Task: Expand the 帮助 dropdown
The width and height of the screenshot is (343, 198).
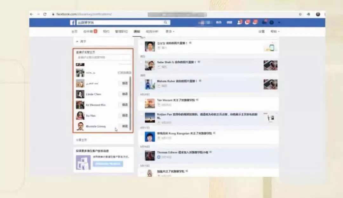Action: coord(274,32)
